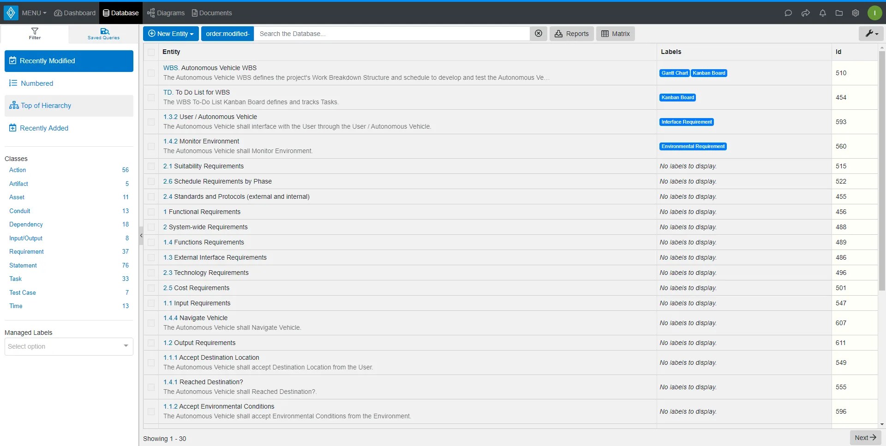Viewport: 886px width, 446px height.
Task: Check the Schedule Requirements by Phase row
Action: click(151, 181)
